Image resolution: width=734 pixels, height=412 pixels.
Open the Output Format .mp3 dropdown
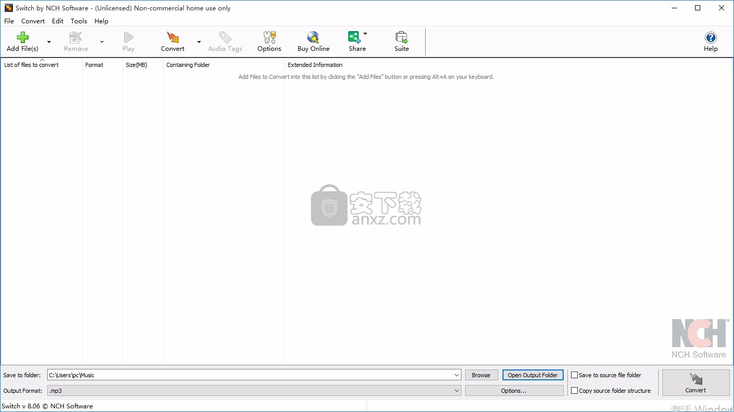(x=254, y=391)
